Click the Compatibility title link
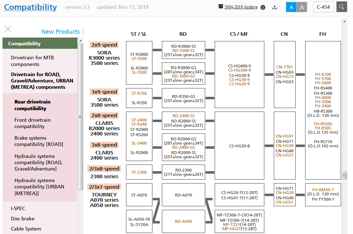Viewport: 353px width, 234px height. pos(30,7)
